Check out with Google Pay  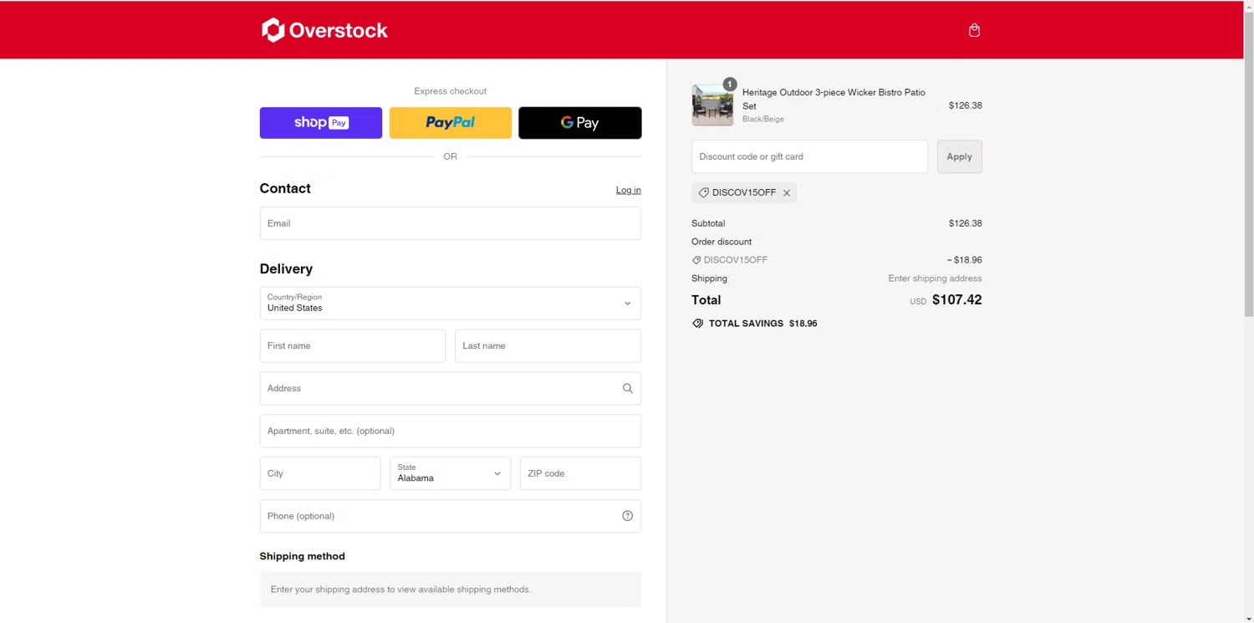(580, 123)
